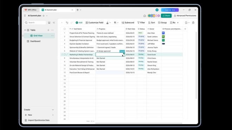Viewport: 232px width, 130px height.
Task: Click the image icon beside Search
Action: tap(49, 22)
